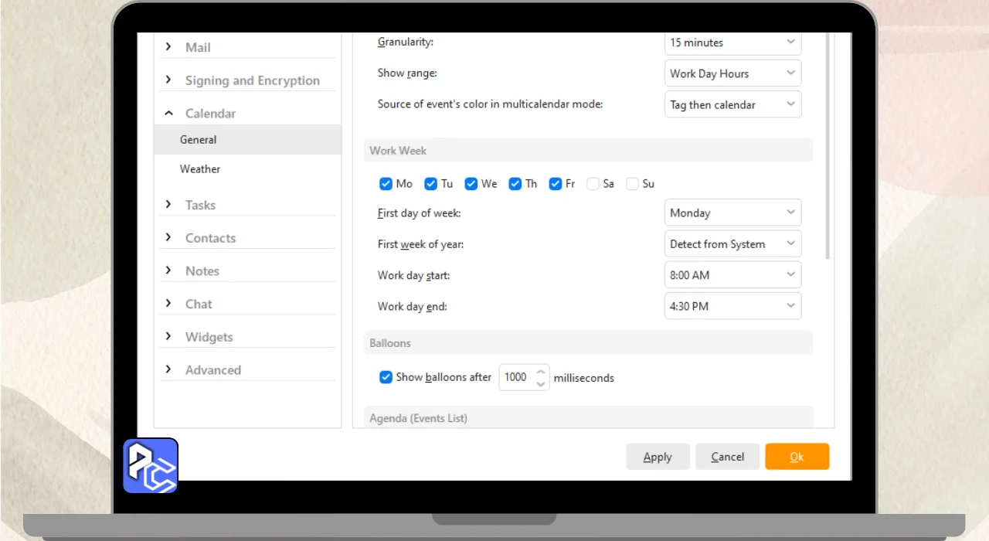Change the Work day end time dropdown
This screenshot has height=541, width=989.
point(732,306)
